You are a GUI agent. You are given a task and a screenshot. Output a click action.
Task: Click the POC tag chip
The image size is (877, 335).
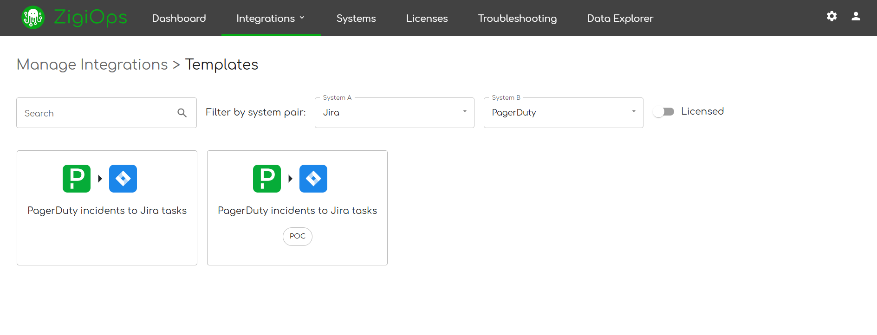click(x=298, y=236)
